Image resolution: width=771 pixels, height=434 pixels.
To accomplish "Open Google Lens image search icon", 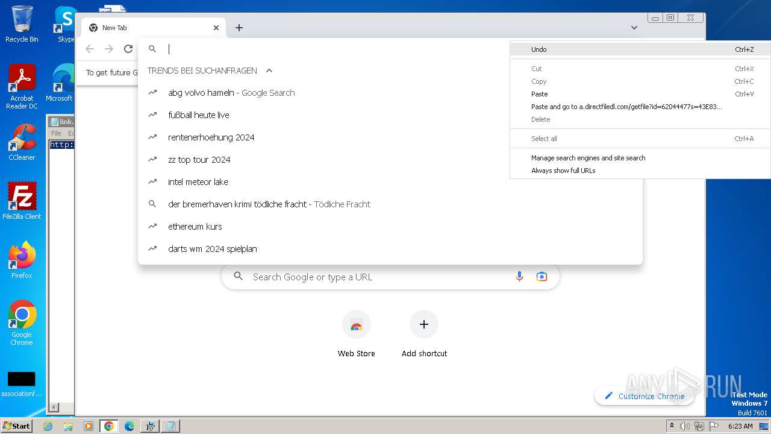I will [542, 277].
